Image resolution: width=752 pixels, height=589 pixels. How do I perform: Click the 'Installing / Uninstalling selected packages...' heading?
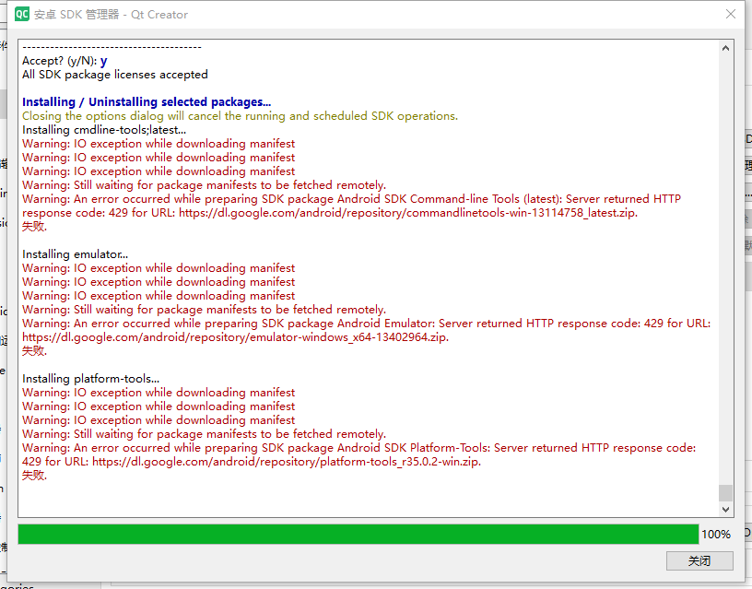pos(147,101)
